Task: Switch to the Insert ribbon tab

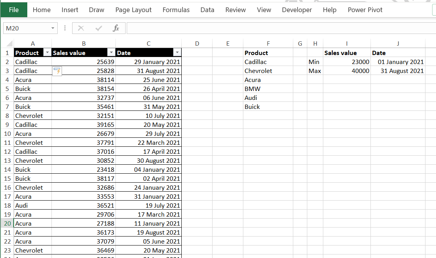Action: point(70,10)
